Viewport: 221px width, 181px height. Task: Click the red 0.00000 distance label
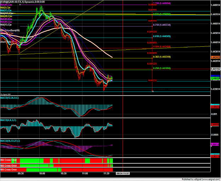152,5
